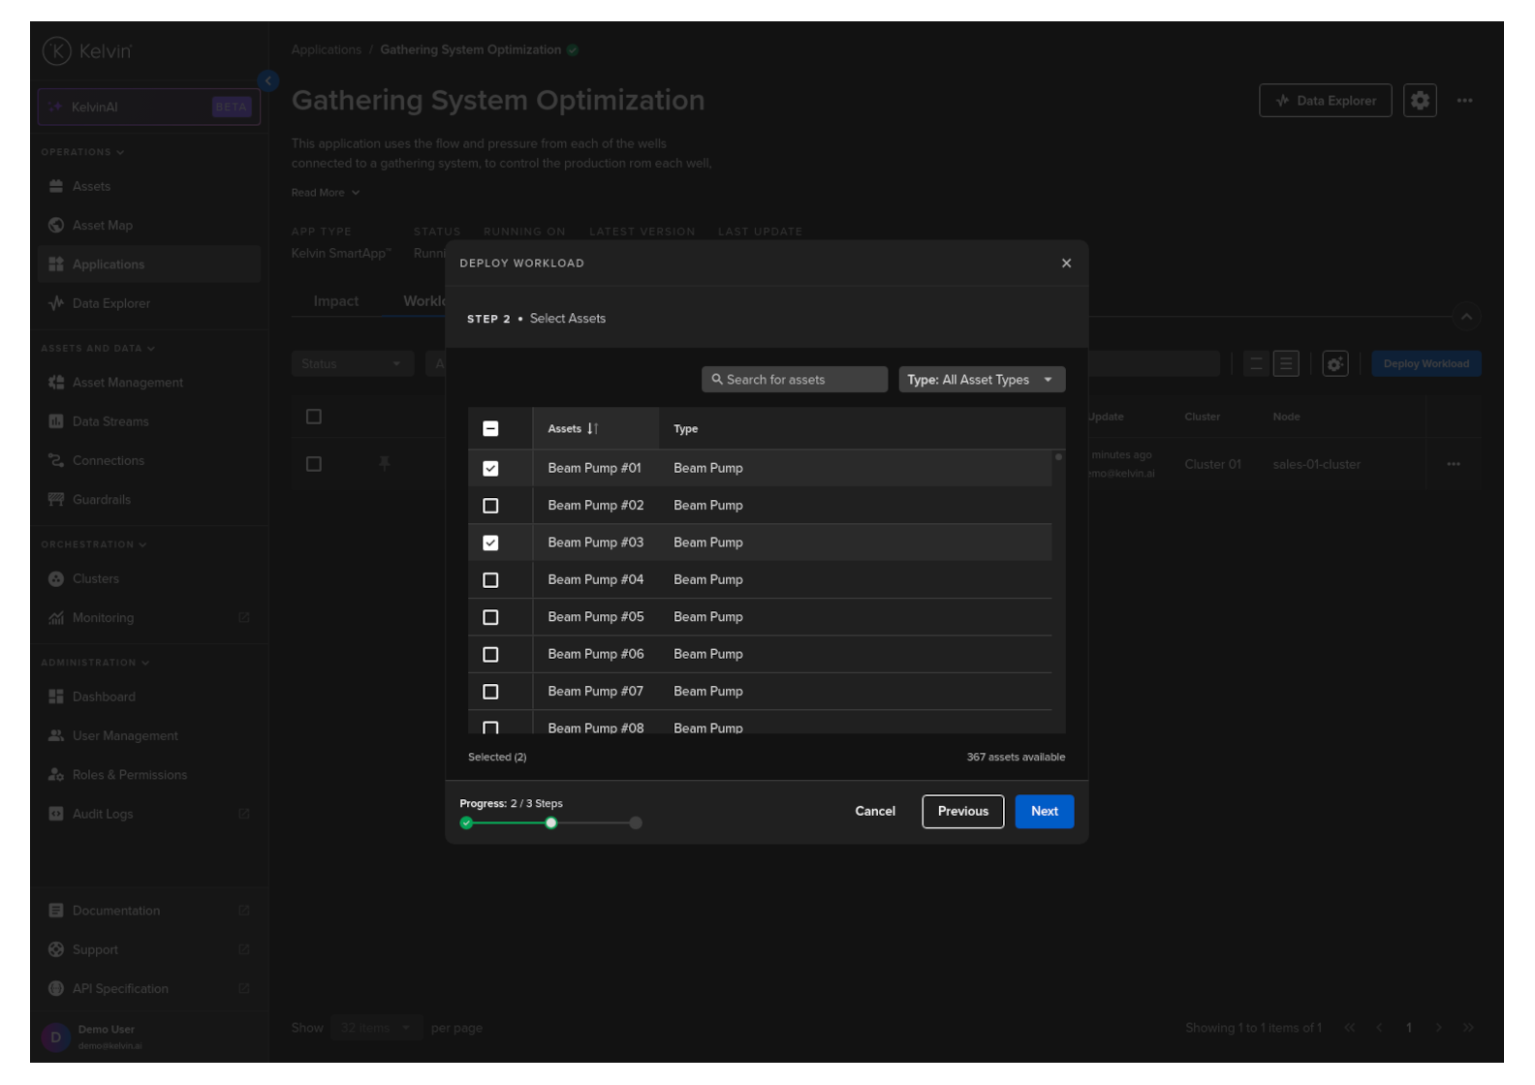1535x1085 pixels.
Task: Toggle the select-all assets header checkbox
Action: [x=490, y=429]
